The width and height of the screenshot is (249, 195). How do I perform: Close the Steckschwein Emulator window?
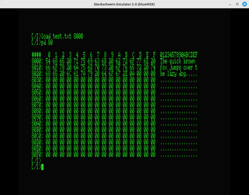click(x=245, y=4)
